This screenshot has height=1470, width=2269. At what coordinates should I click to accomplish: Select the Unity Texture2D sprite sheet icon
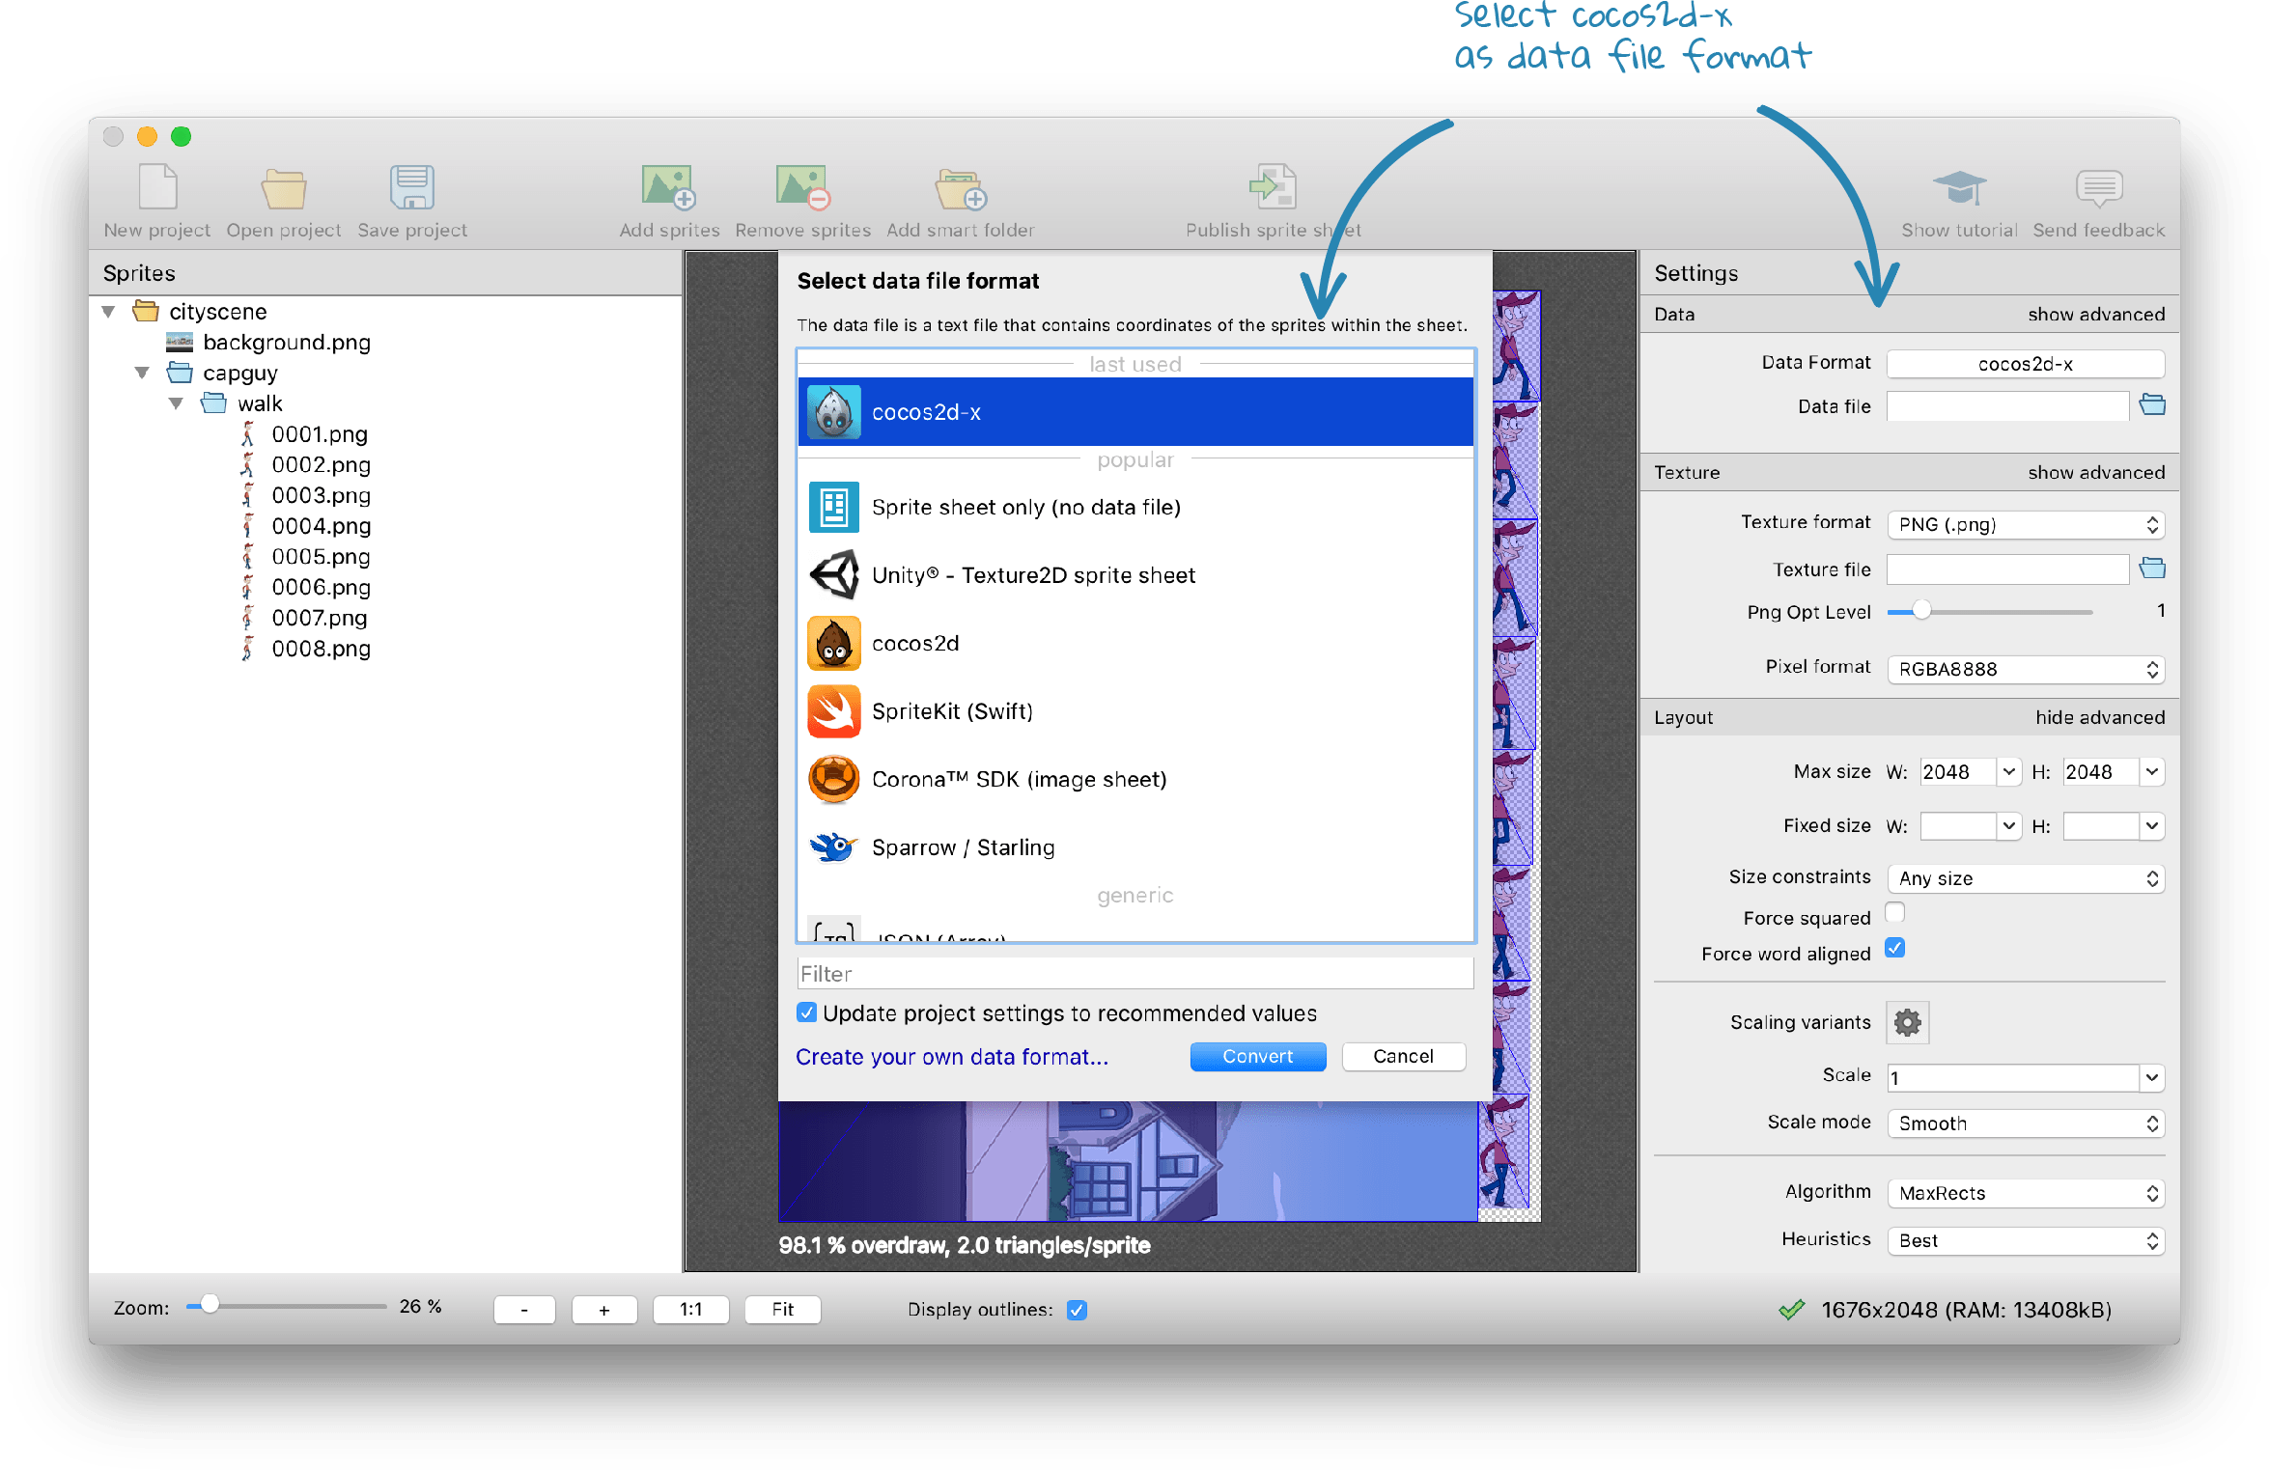pos(833,575)
